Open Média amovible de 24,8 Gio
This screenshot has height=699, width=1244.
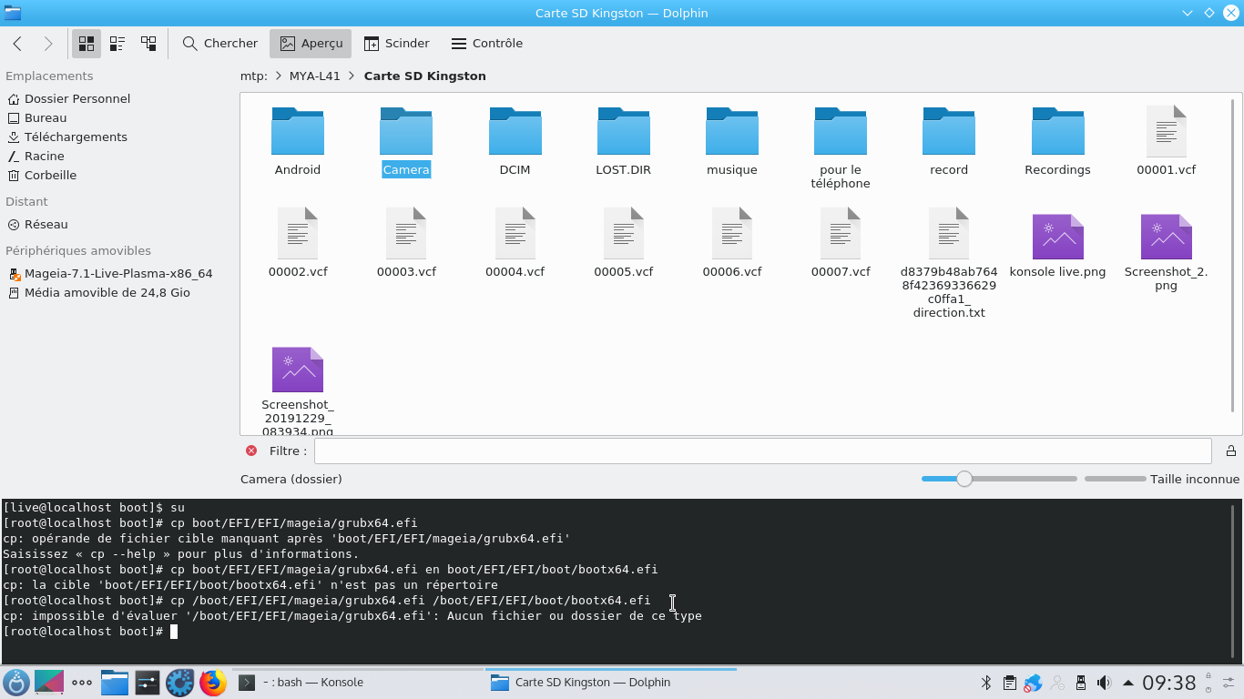(x=99, y=292)
